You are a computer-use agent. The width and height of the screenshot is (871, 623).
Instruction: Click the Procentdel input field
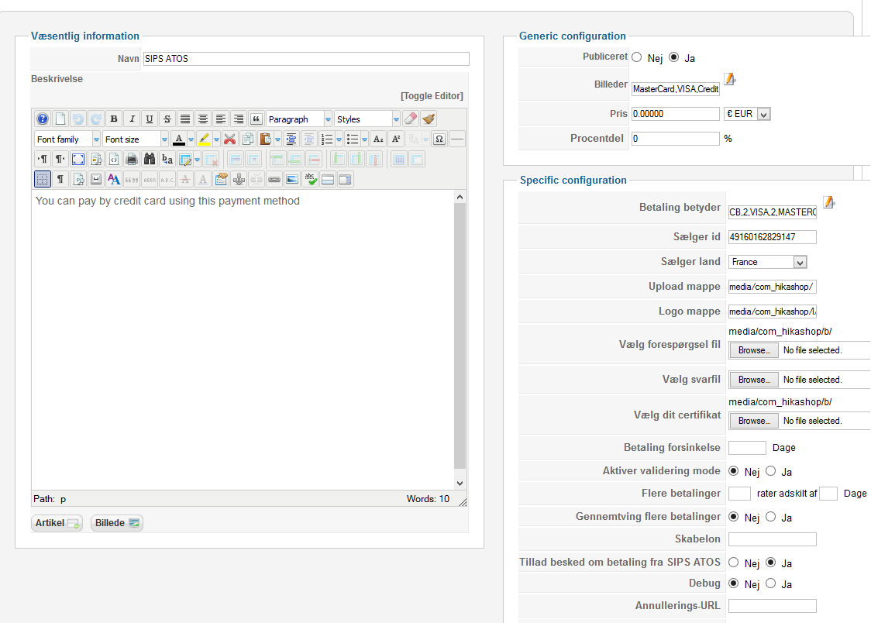[676, 138]
